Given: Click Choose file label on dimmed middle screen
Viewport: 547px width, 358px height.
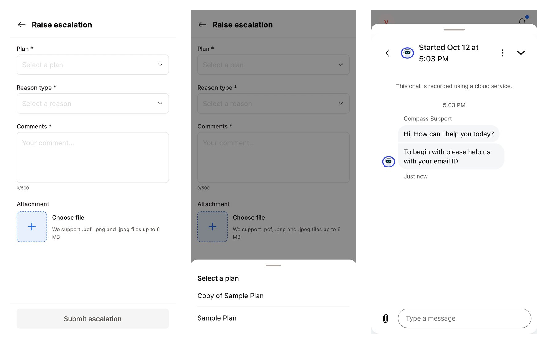Looking at the screenshot, I should pyautogui.click(x=249, y=218).
